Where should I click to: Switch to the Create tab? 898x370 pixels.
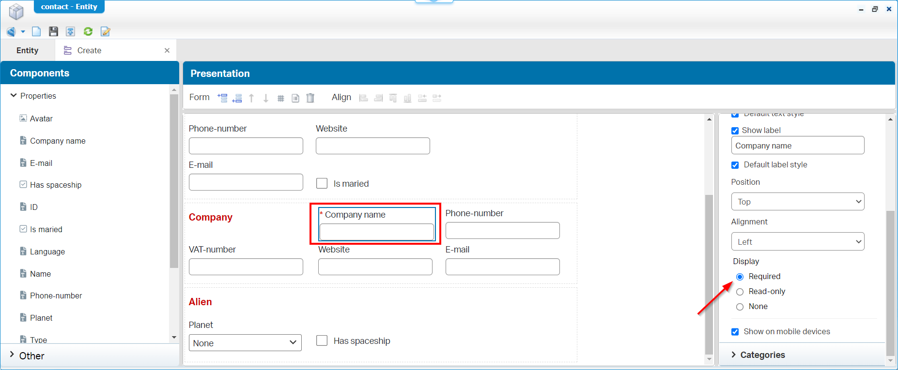(x=90, y=50)
